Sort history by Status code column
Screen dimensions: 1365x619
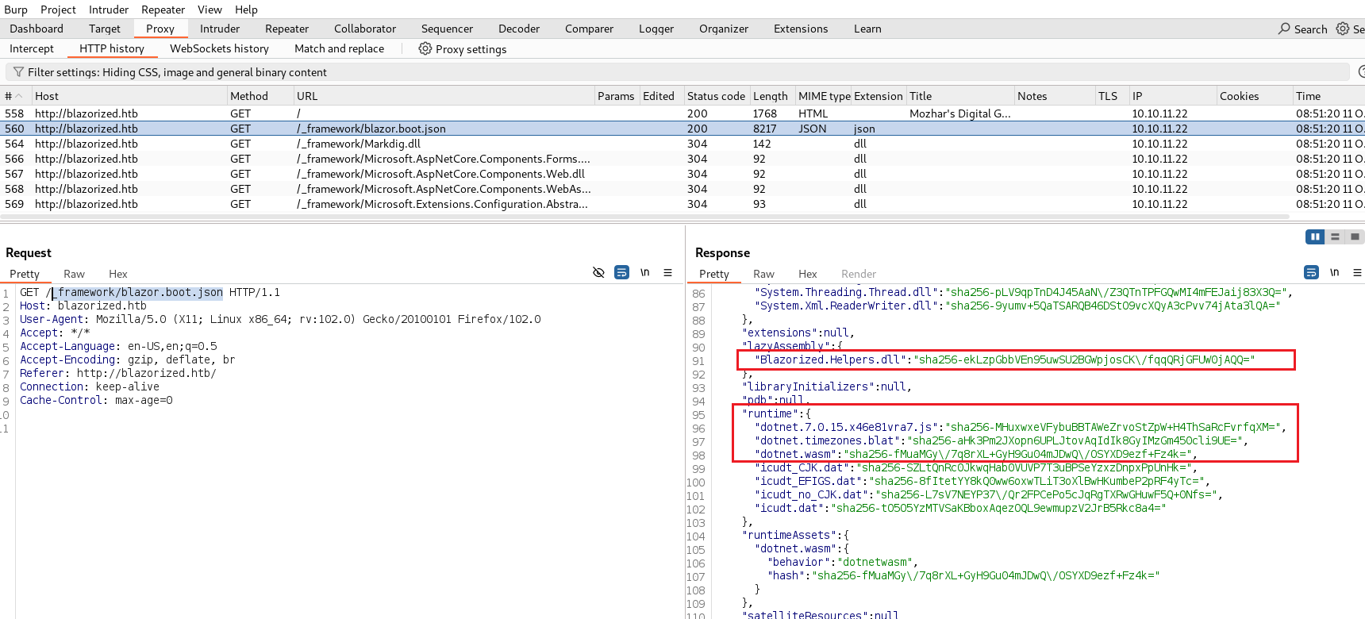pyautogui.click(x=715, y=96)
